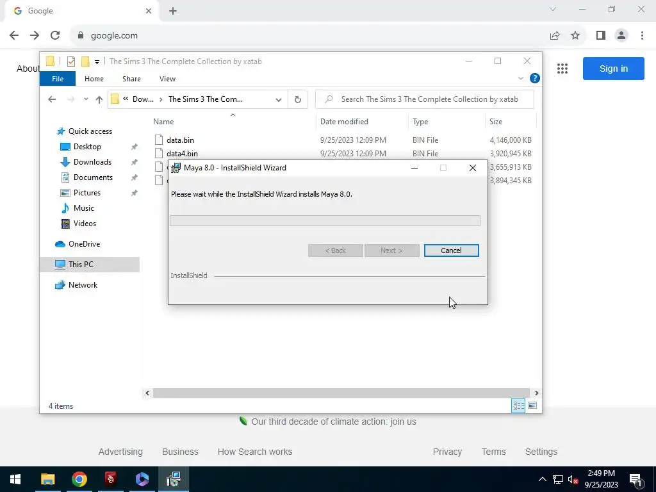Reload the Google page in Chrome

(x=55, y=35)
